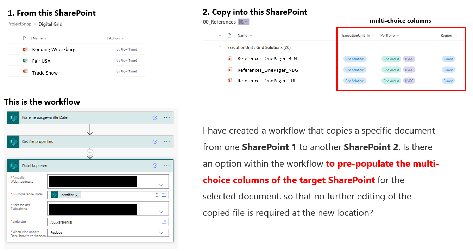Click the 00_References library title
473x251 pixels.
219,22
